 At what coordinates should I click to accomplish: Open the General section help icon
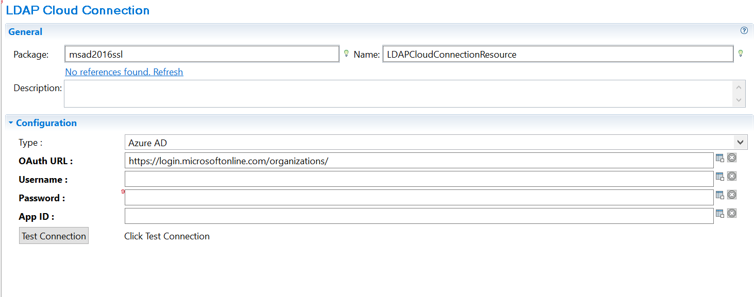point(744,30)
